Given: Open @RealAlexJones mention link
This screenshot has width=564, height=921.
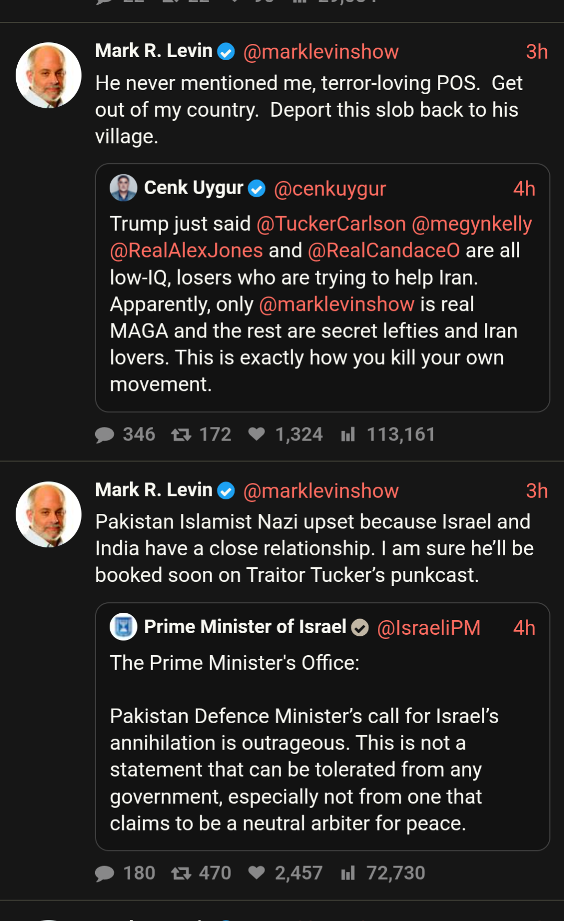Looking at the screenshot, I should click(x=186, y=251).
